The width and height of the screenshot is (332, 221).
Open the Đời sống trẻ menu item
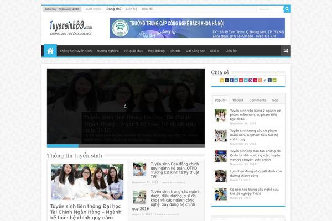tap(195, 51)
